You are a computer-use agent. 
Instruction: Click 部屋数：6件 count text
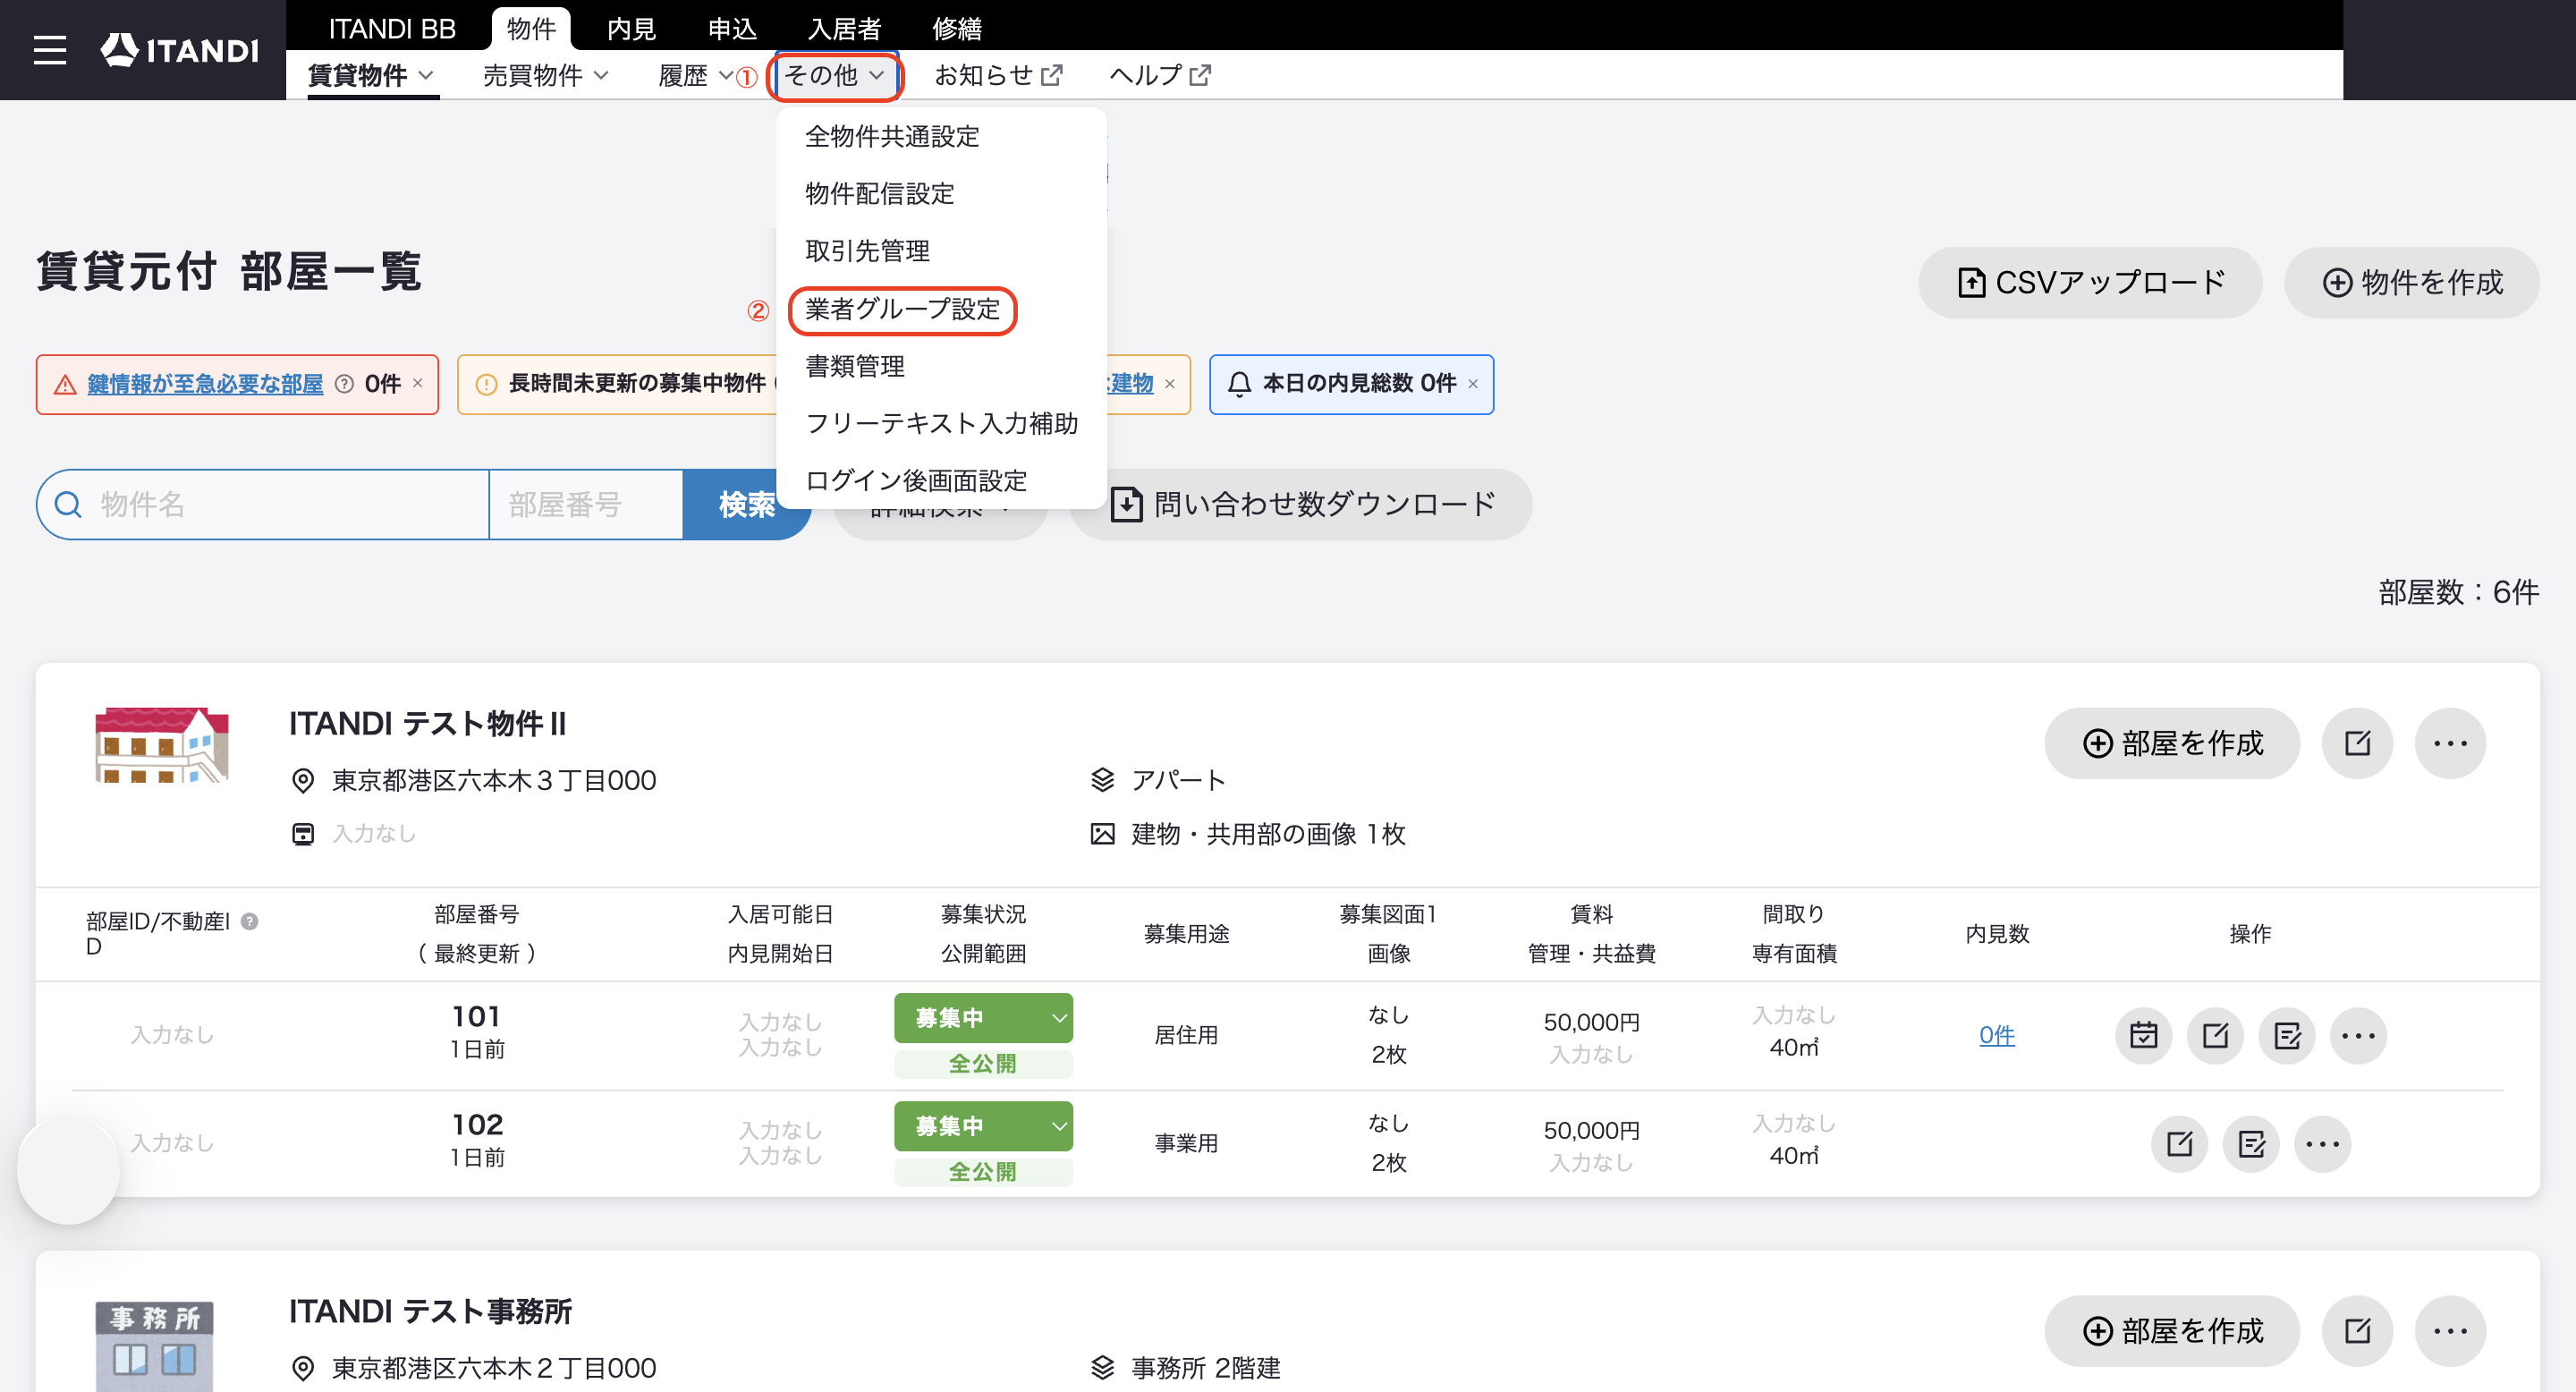coord(2458,592)
